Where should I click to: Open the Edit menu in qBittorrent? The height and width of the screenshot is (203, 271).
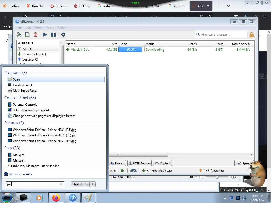tap(28, 27)
